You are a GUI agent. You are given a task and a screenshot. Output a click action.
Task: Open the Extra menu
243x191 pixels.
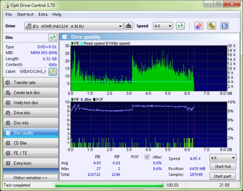[43, 15]
